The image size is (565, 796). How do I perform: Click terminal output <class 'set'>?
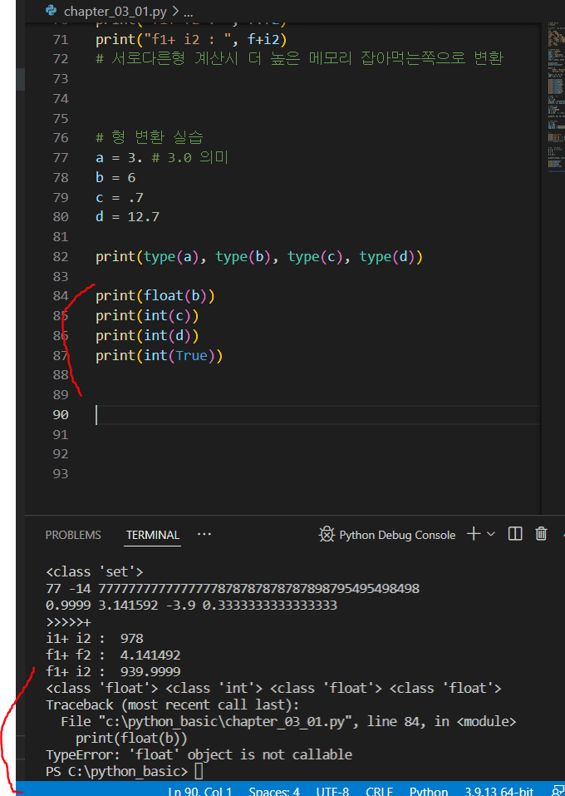pyautogui.click(x=95, y=571)
